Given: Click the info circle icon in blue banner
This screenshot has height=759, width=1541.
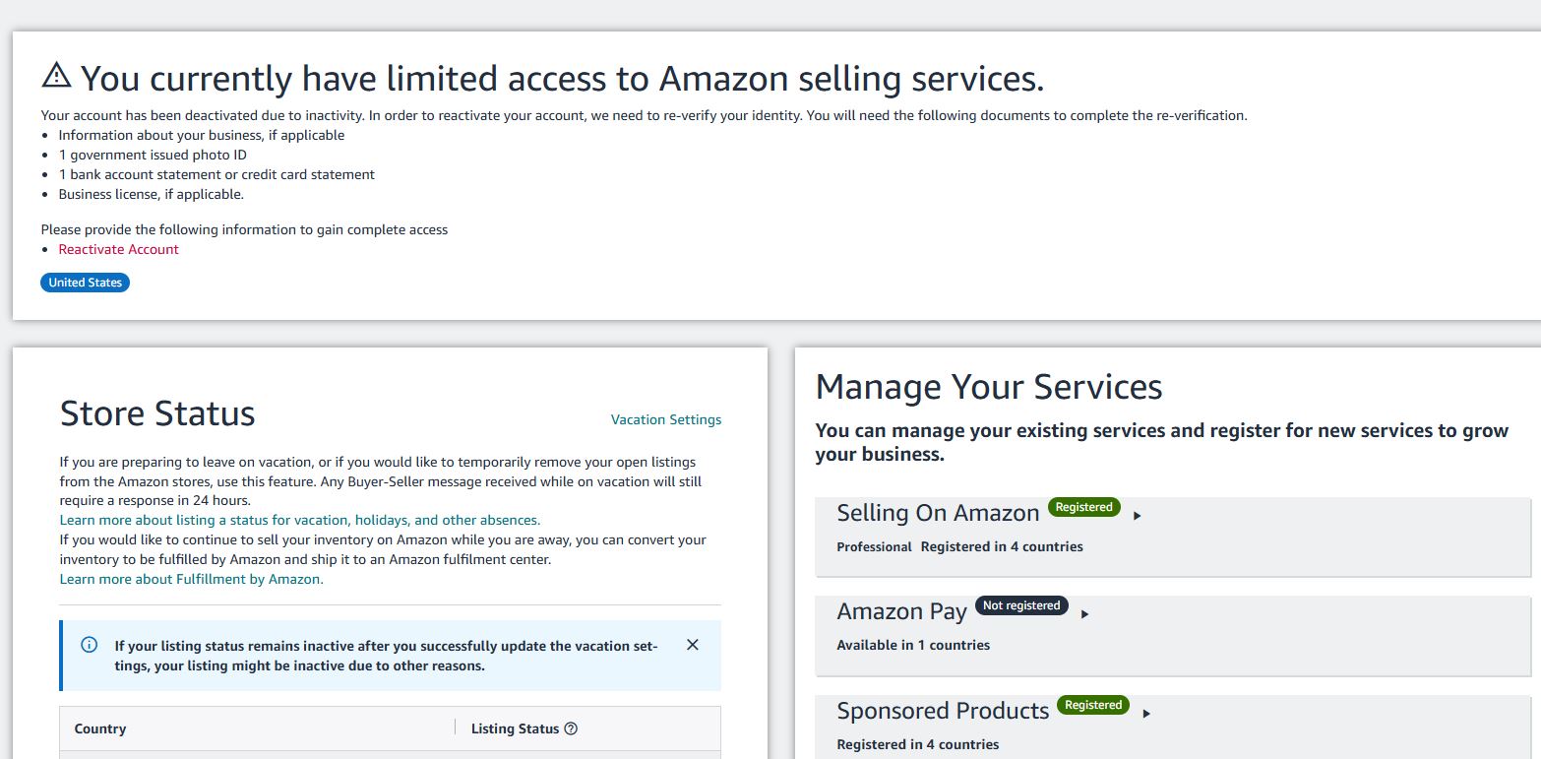Looking at the screenshot, I should tap(90, 645).
